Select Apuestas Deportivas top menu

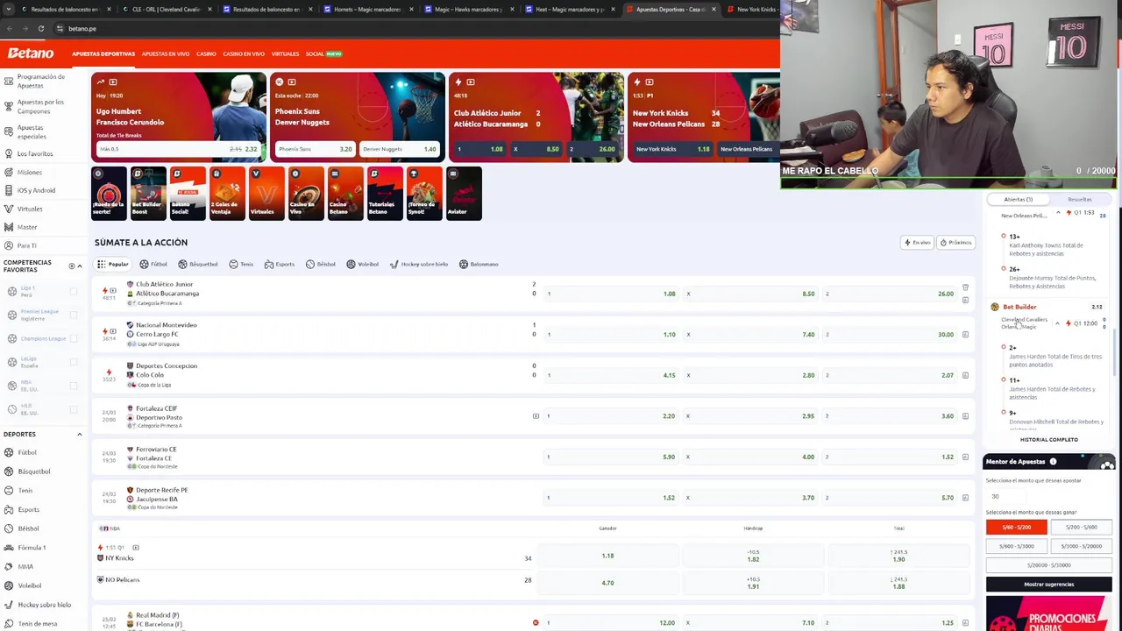click(103, 54)
